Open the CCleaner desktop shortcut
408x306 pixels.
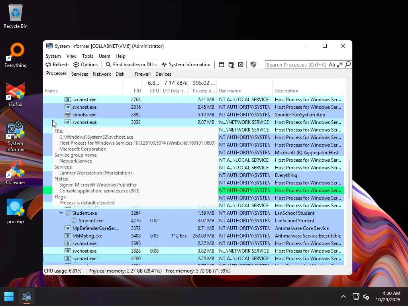click(16, 172)
